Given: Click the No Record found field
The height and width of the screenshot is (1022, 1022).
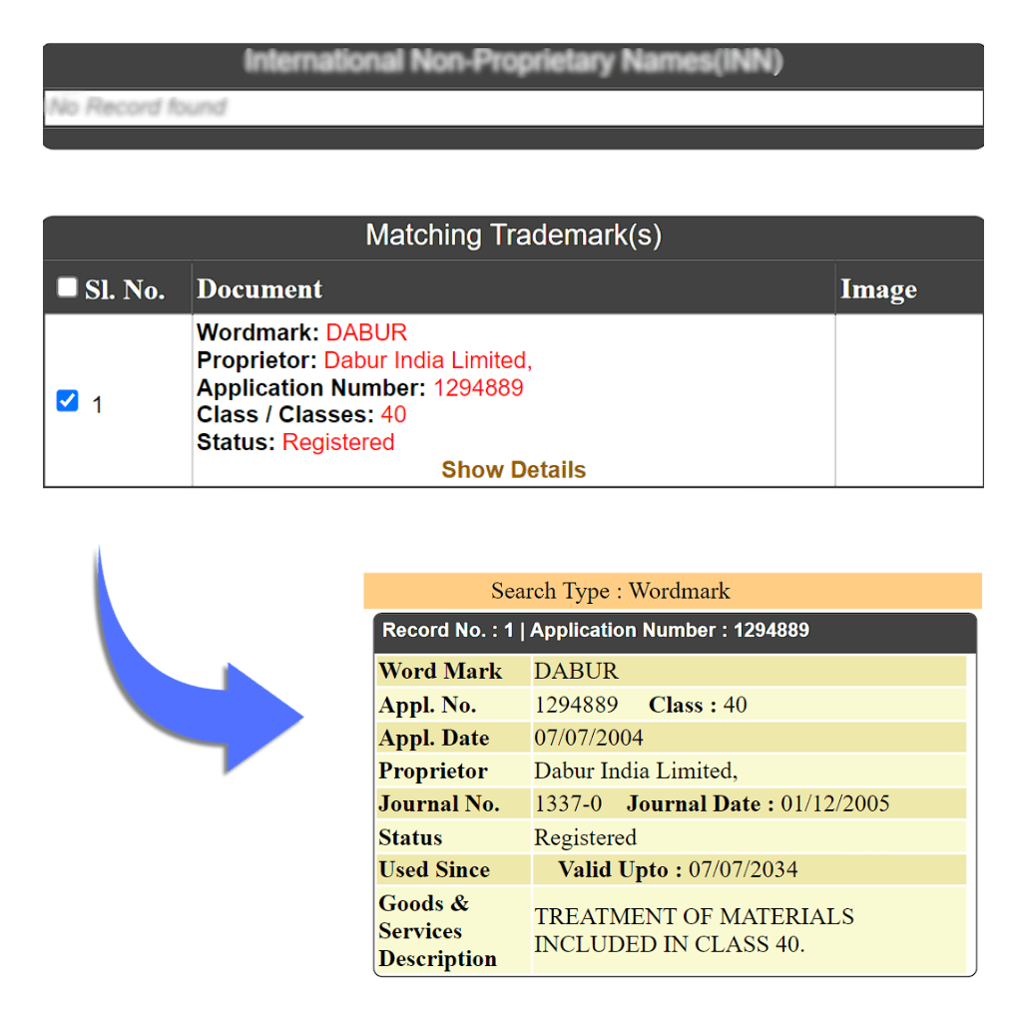Looking at the screenshot, I should [x=513, y=108].
